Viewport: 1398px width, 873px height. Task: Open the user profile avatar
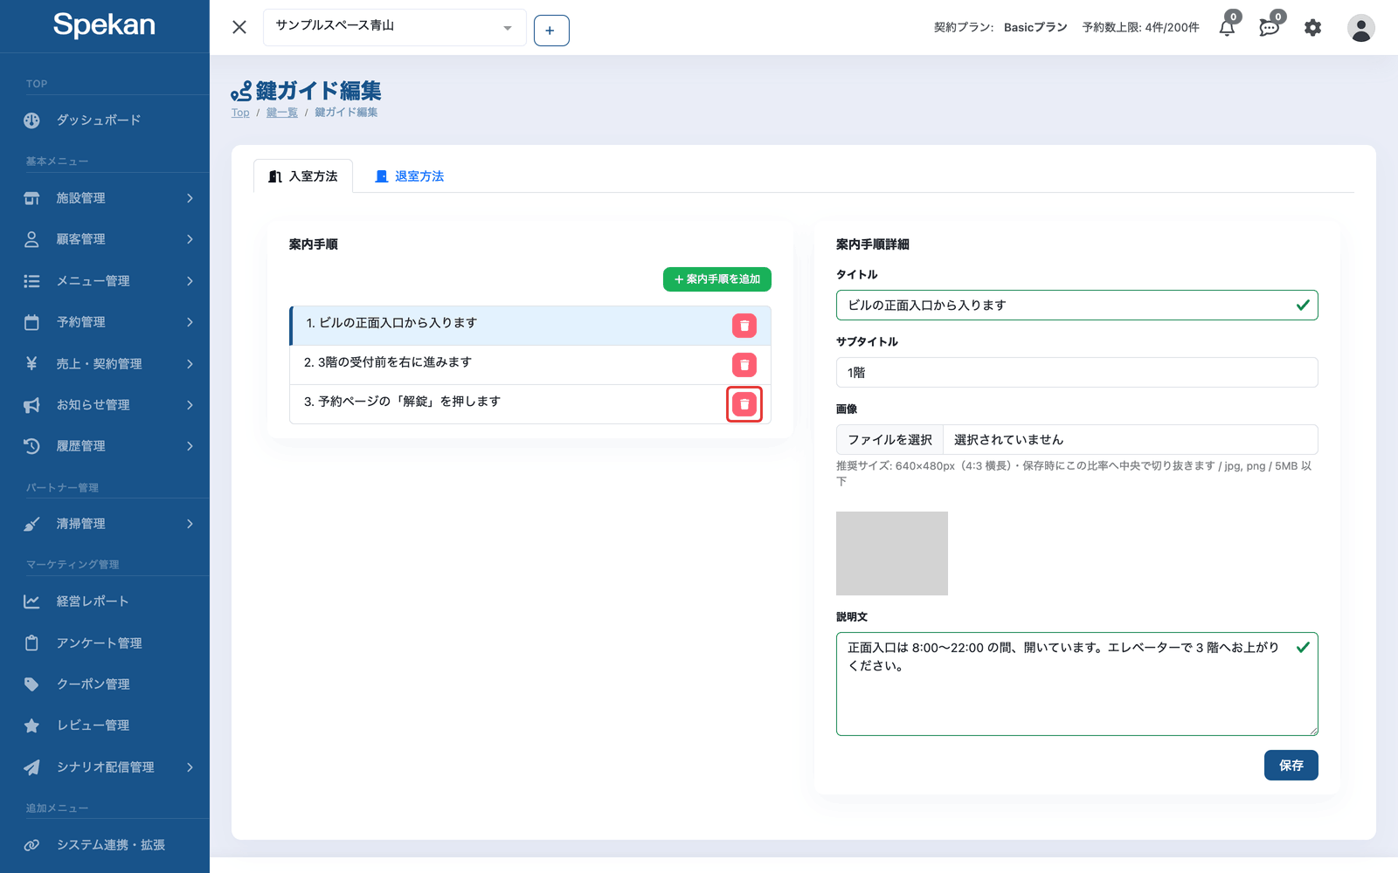tap(1360, 28)
